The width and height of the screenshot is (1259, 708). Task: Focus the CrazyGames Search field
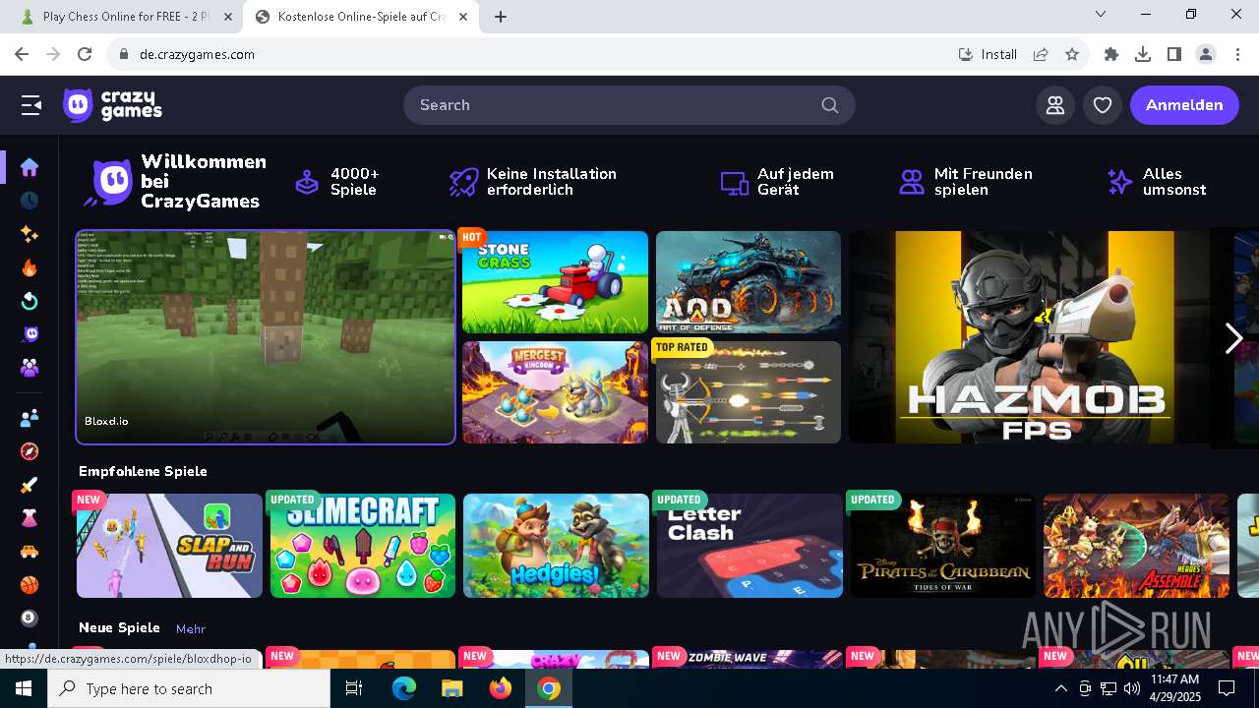point(629,105)
